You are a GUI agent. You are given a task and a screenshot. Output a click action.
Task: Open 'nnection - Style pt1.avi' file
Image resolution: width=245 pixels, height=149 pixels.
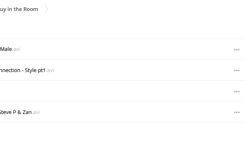[x=27, y=70]
